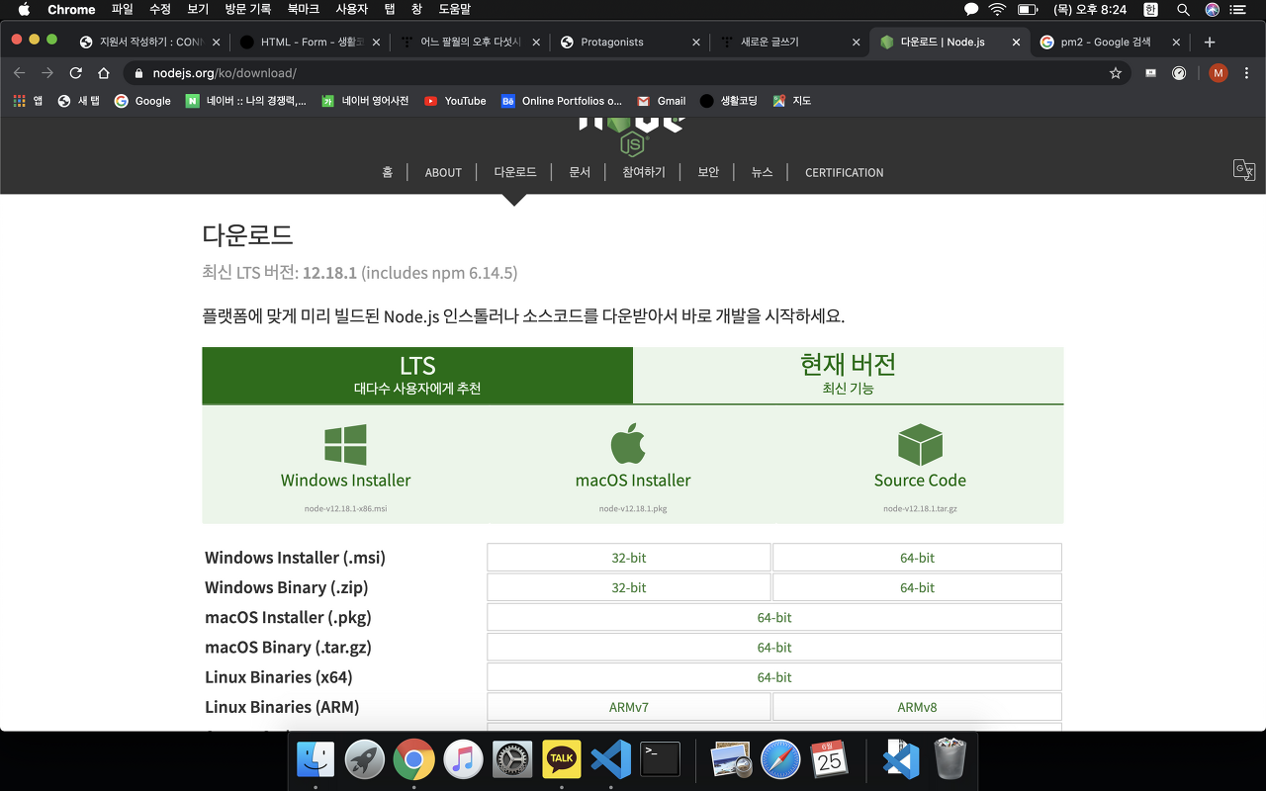
Task: Open the Apple menu
Action: point(24,10)
